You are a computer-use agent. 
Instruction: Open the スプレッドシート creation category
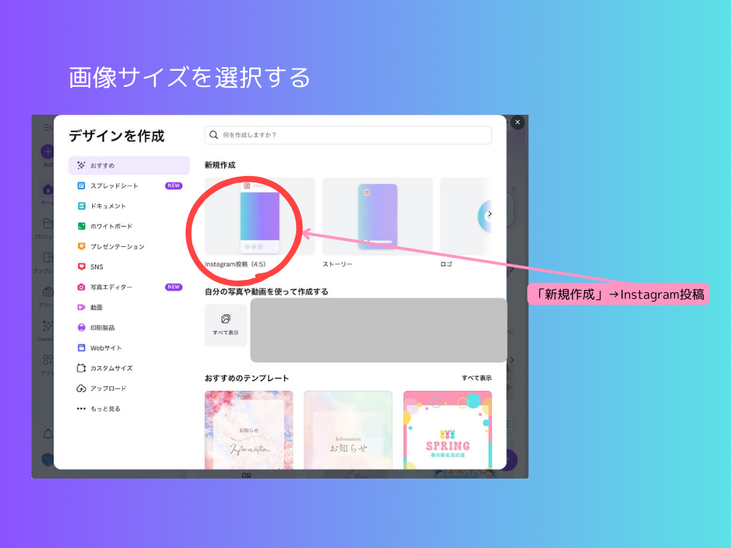pos(117,186)
